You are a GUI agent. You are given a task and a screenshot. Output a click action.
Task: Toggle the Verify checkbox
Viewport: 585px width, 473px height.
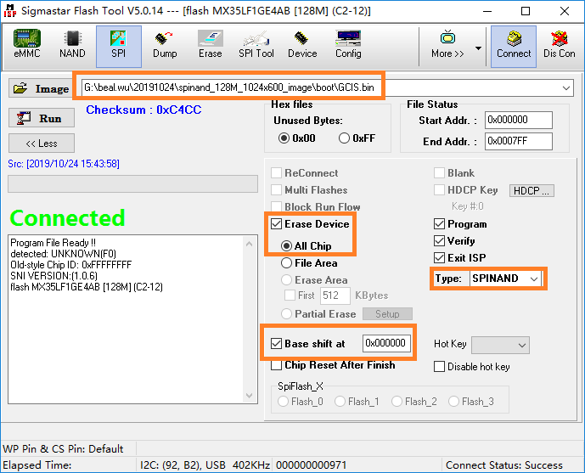tap(439, 241)
